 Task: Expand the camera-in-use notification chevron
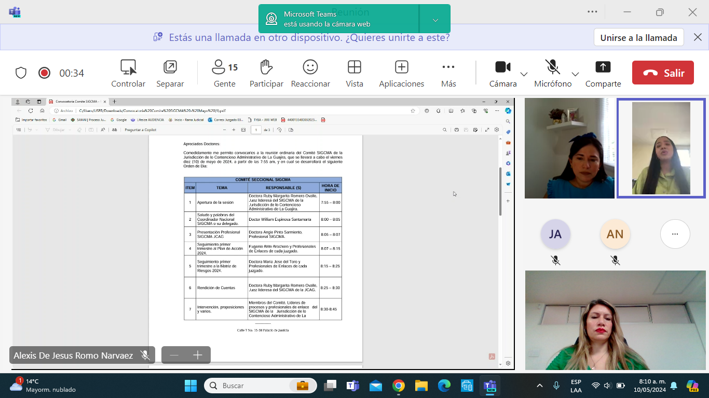tap(435, 20)
